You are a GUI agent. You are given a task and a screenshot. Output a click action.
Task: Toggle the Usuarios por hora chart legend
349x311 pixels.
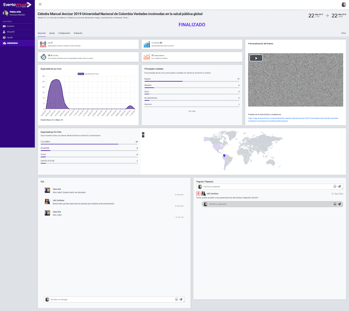pyautogui.click(x=88, y=74)
